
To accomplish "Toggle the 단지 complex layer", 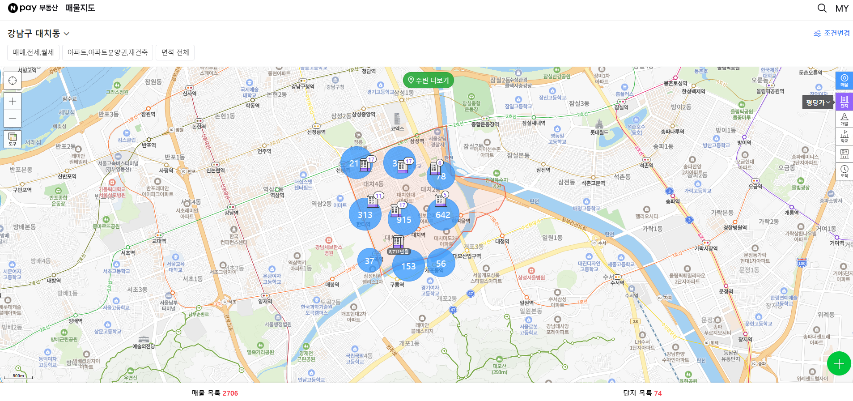I will click(844, 102).
